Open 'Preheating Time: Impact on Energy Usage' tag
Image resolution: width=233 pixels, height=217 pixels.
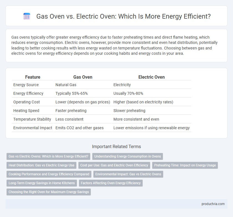pyautogui.click(x=185, y=165)
